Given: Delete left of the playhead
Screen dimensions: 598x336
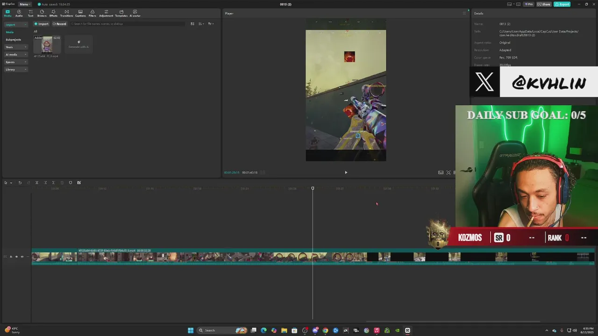Looking at the screenshot, I should coord(45,182).
